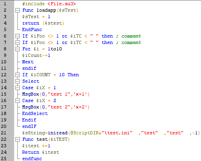Click $sTest = 1 on line 3

click(x=36, y=17)
